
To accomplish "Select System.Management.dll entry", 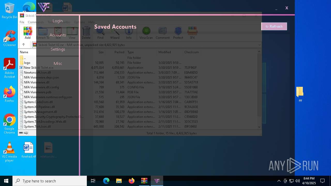I will coord(41,112).
